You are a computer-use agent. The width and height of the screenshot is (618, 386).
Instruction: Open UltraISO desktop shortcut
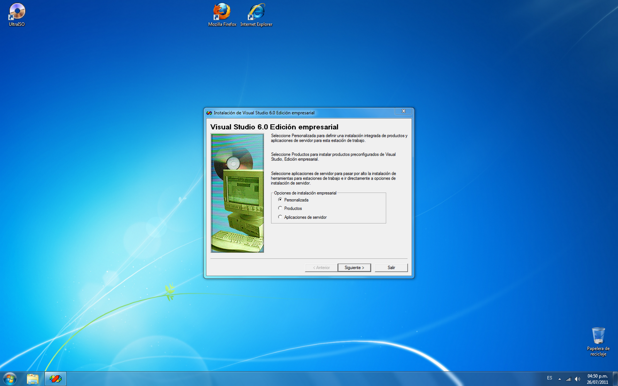pos(17,15)
